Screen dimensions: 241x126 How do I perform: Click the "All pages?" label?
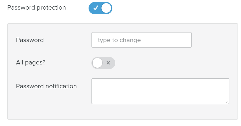tap(31, 62)
